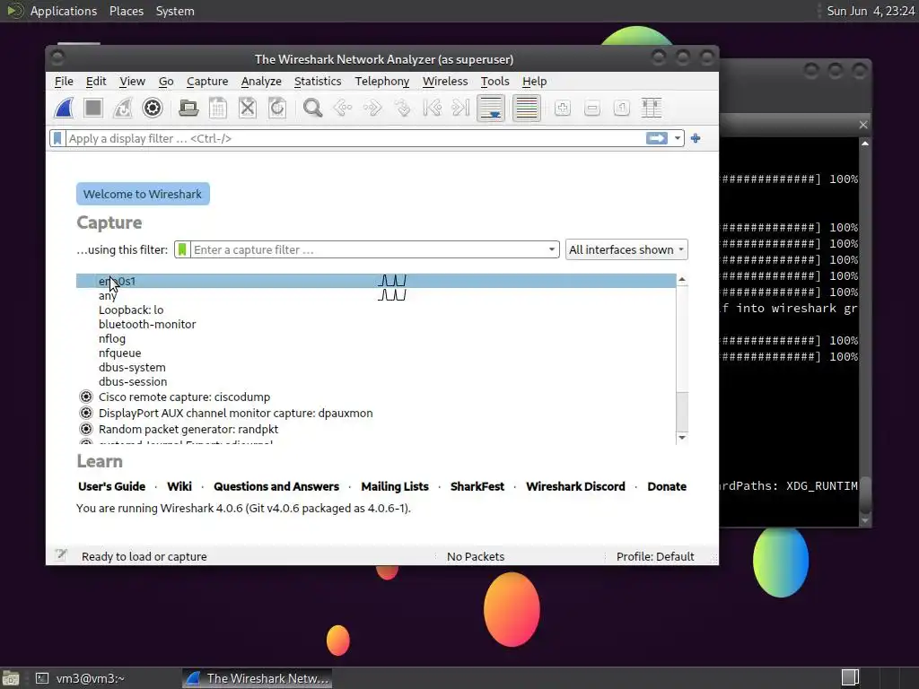The image size is (919, 689).
Task: Open the Help menu
Action: tap(535, 82)
